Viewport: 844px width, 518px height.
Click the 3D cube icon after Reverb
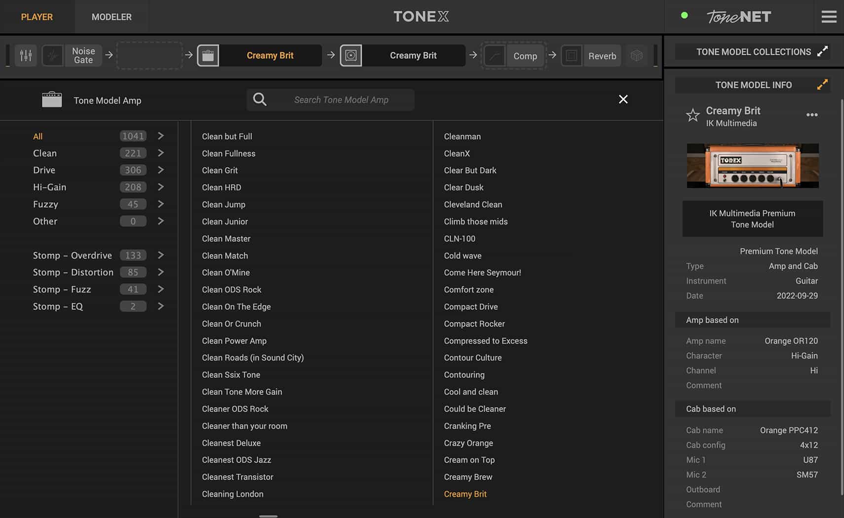pos(637,56)
